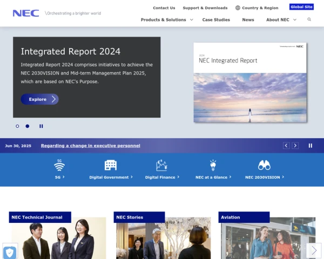The height and width of the screenshot is (259, 324).
Task: Open the 5G text link
Action: tap(59, 177)
